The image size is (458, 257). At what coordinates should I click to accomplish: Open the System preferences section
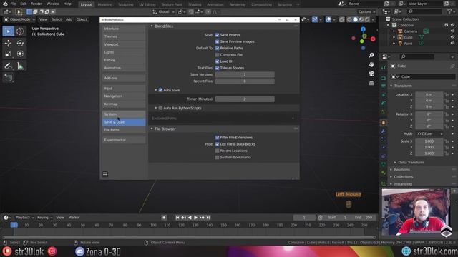coord(124,114)
